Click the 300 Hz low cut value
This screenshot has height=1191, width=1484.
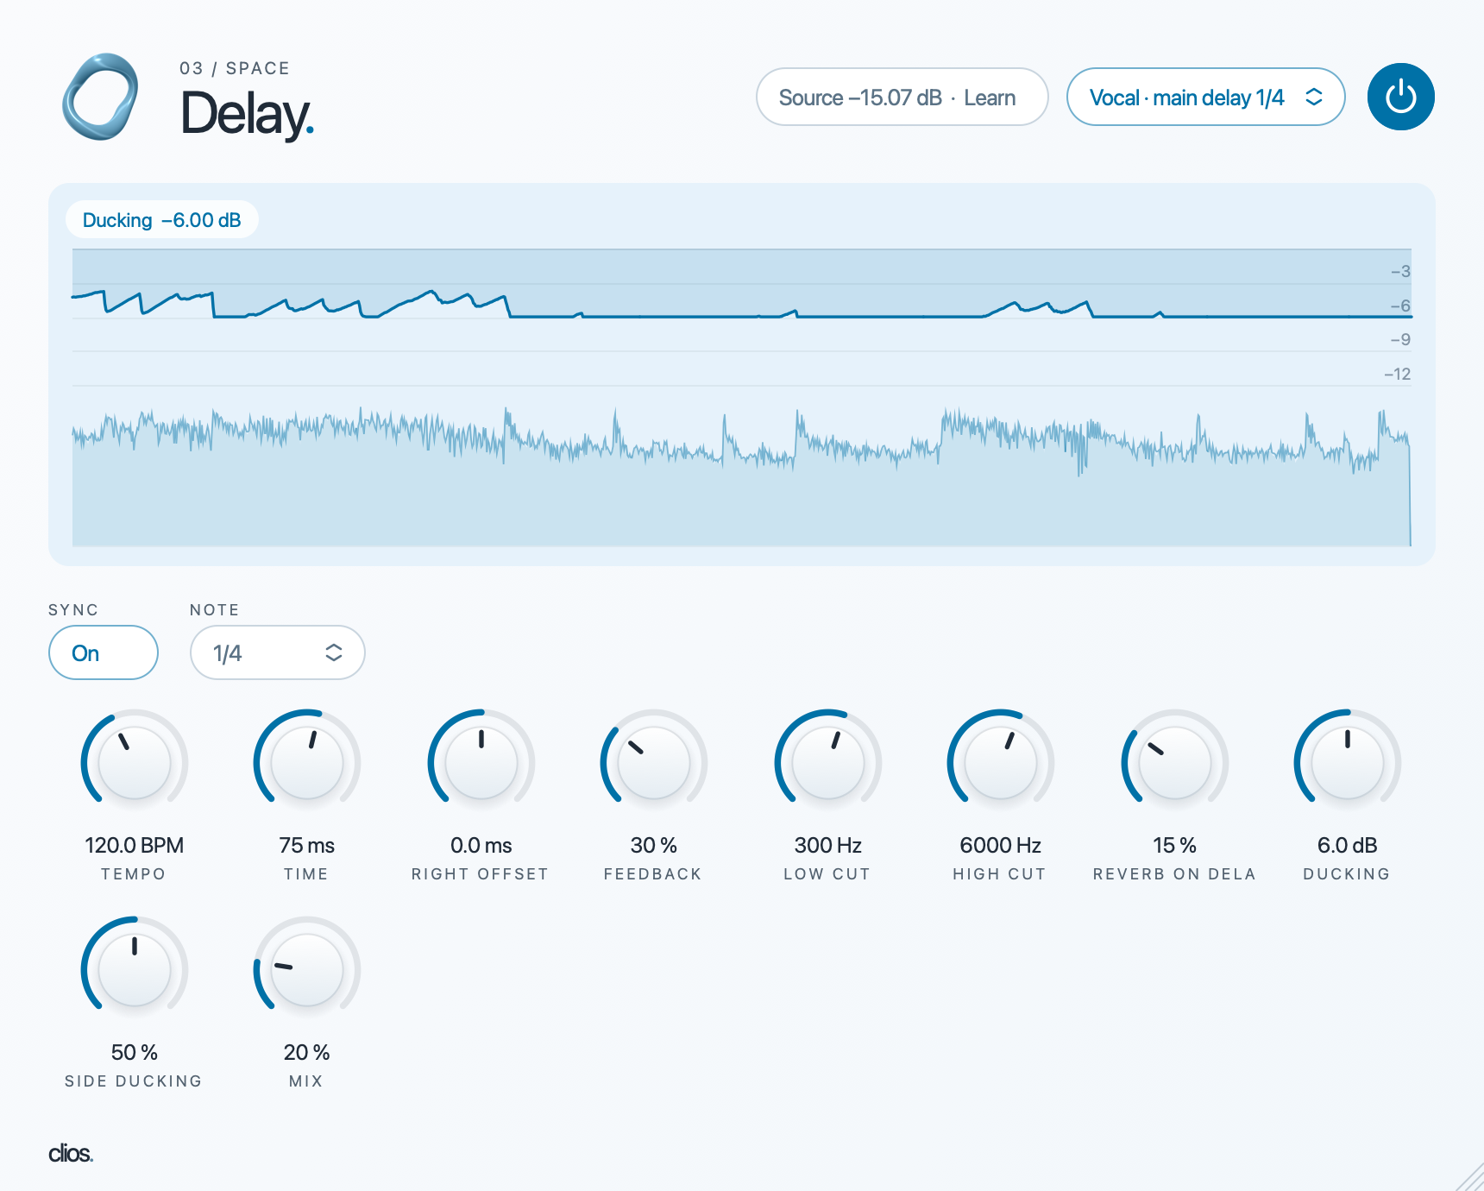point(828,845)
